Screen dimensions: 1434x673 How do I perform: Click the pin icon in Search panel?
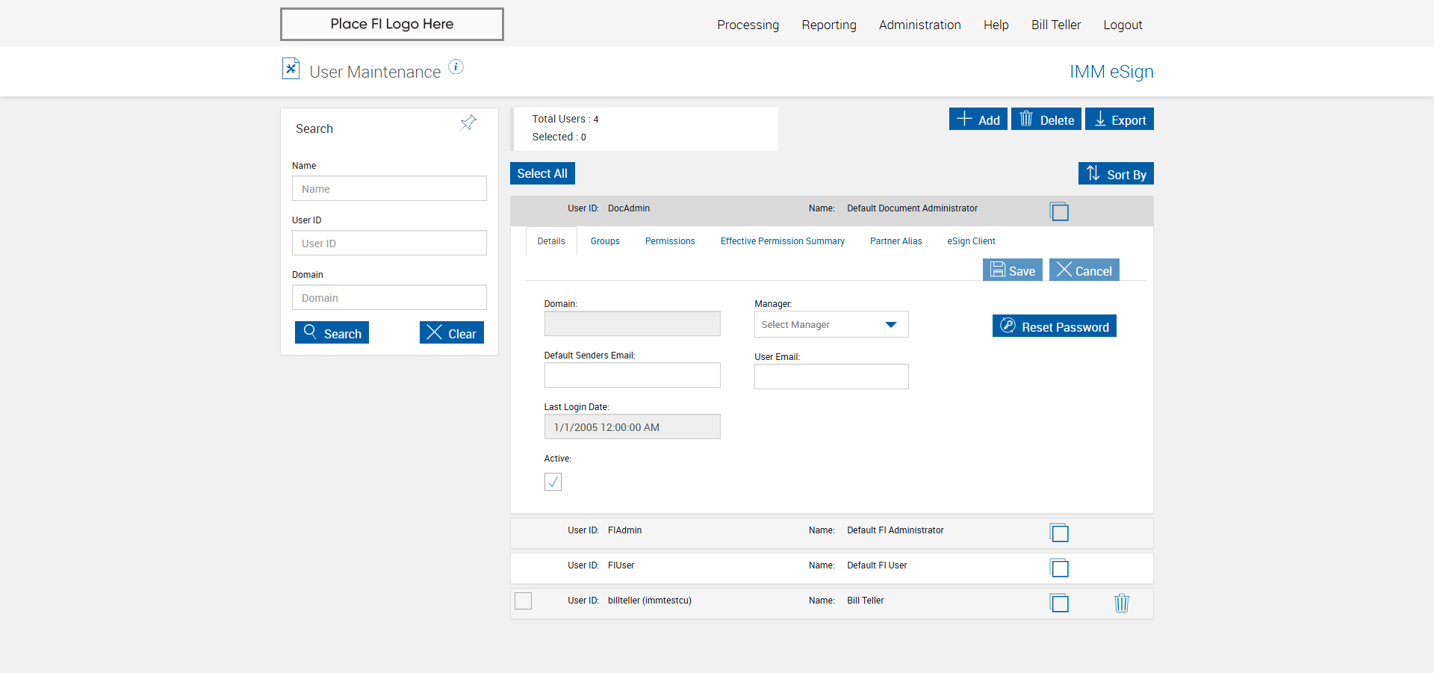click(x=468, y=123)
